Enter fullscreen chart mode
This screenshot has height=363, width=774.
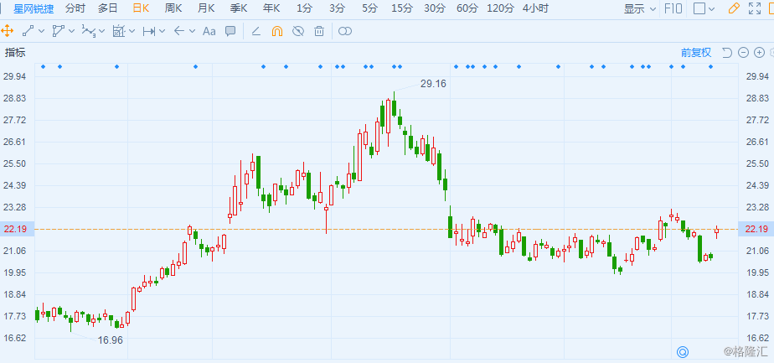pos(754,9)
